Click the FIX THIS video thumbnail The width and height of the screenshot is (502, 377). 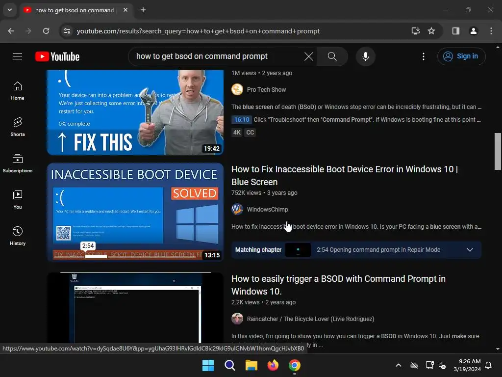[135, 112]
